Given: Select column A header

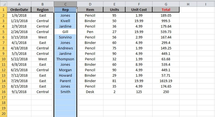Looking at the screenshot, I should coord(19,4).
